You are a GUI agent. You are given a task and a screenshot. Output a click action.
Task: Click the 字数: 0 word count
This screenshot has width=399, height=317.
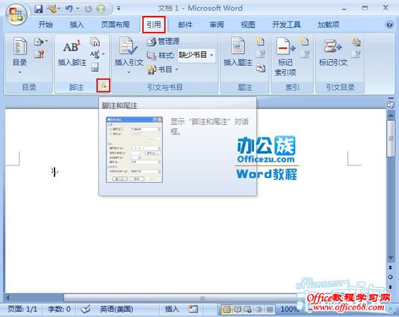[59, 309]
